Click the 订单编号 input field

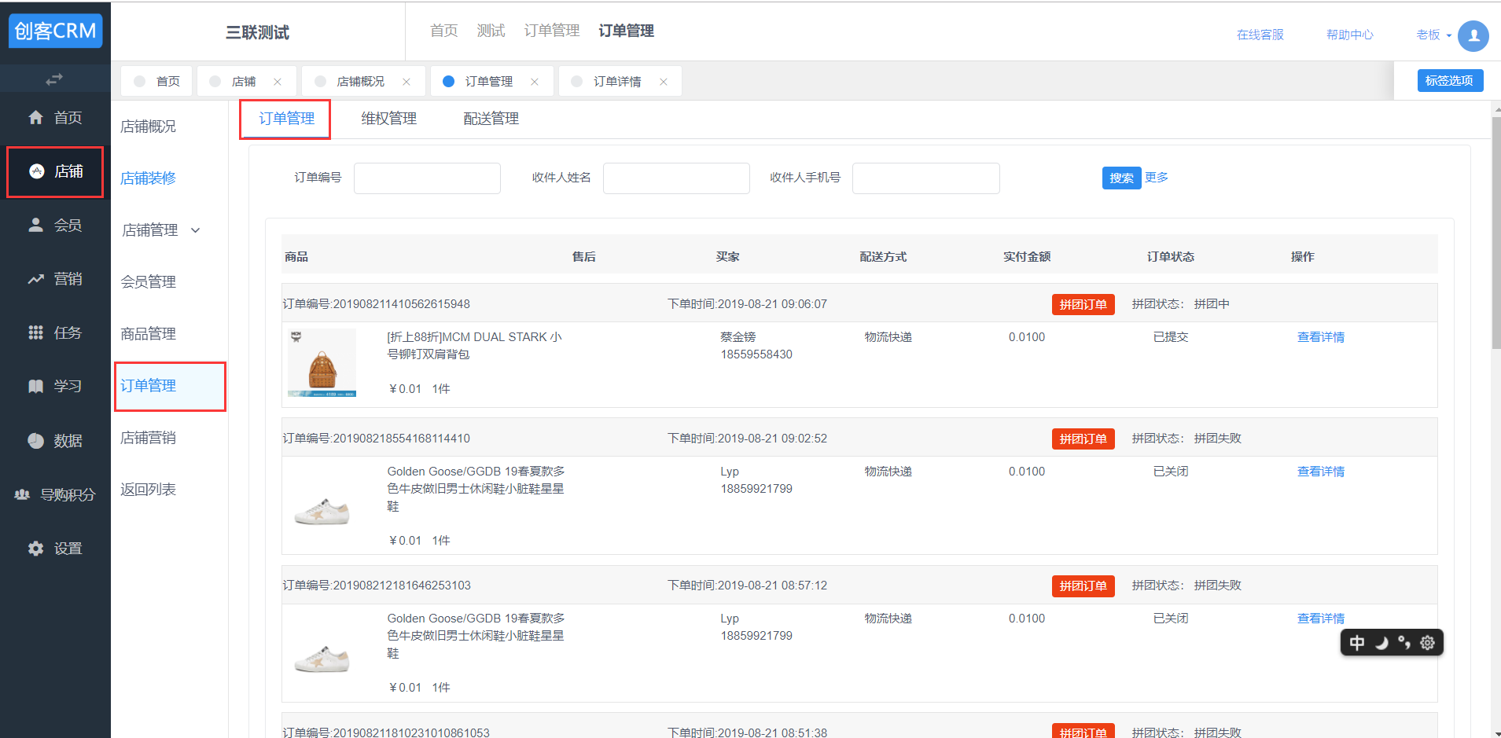(427, 178)
